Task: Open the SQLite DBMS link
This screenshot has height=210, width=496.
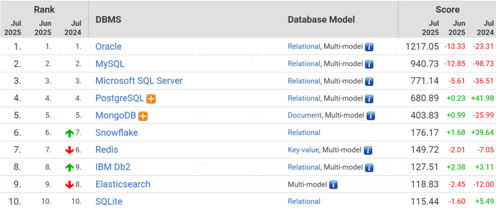Action: coord(109,201)
